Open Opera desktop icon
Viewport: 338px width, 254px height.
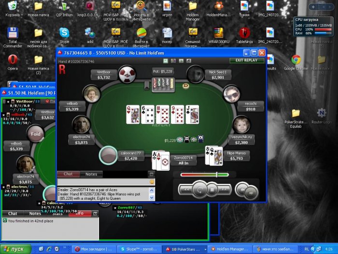(x=13, y=62)
